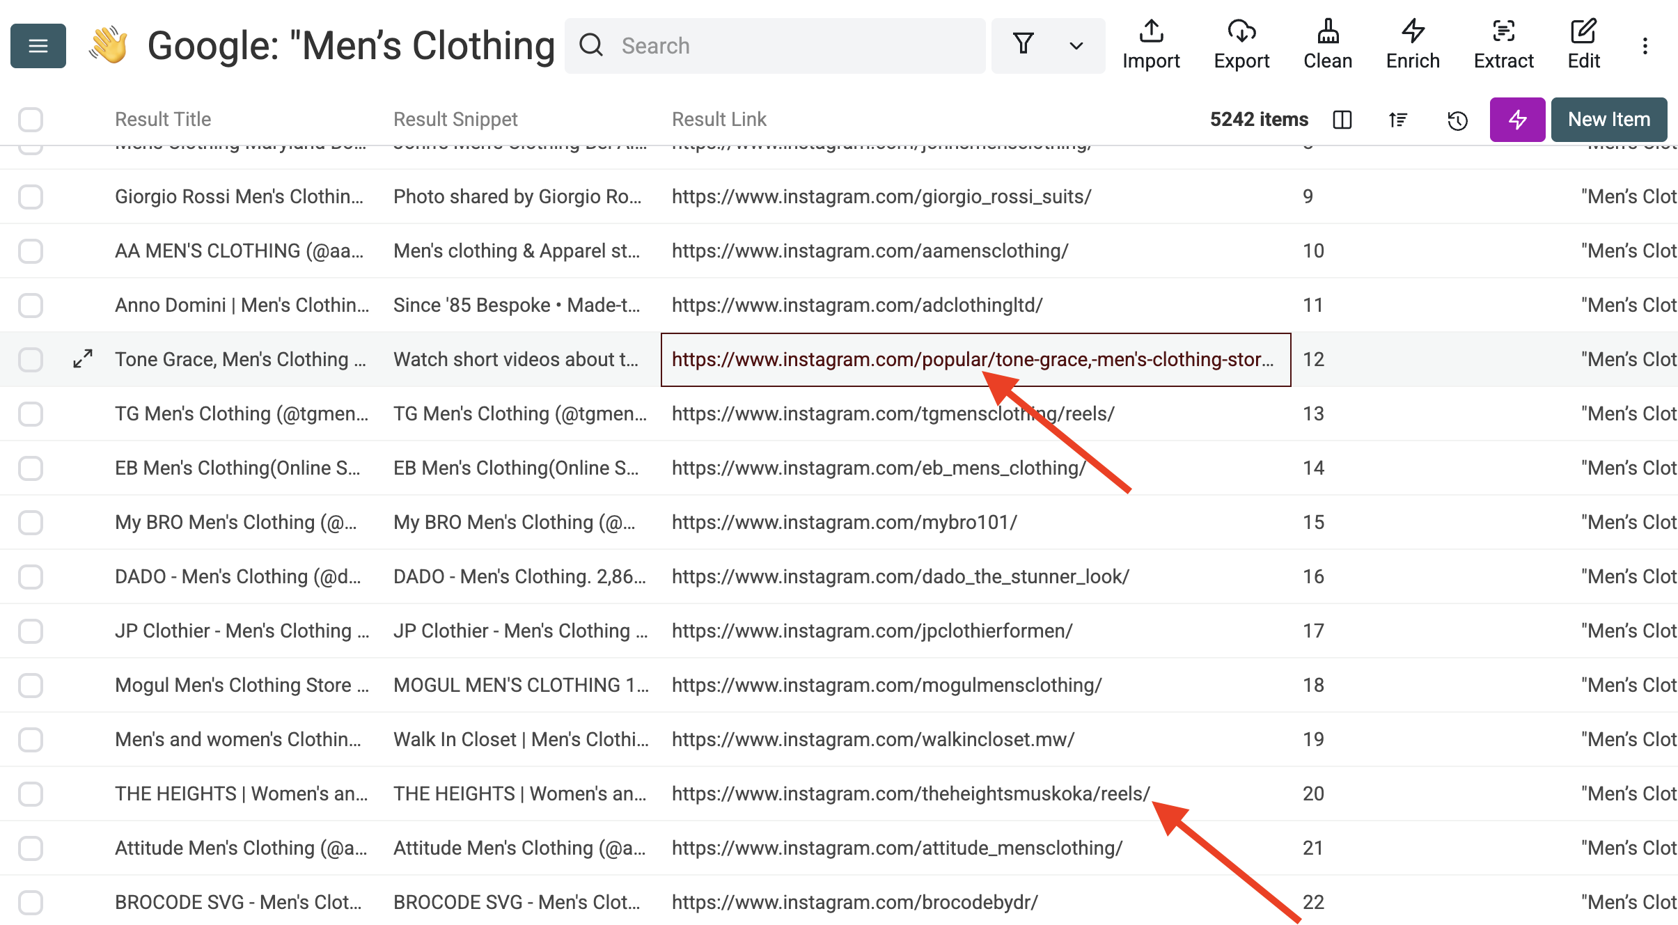The width and height of the screenshot is (1678, 925).
Task: Expand the filter dropdown chevron
Action: coord(1076,46)
